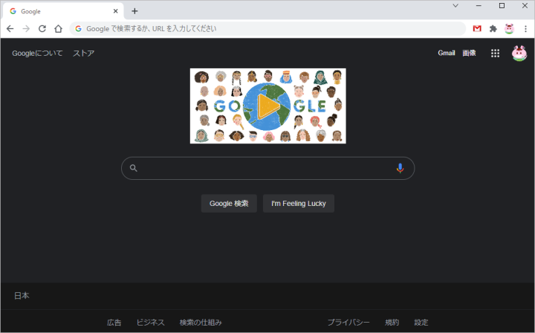Select the Google browser tab

(59, 11)
